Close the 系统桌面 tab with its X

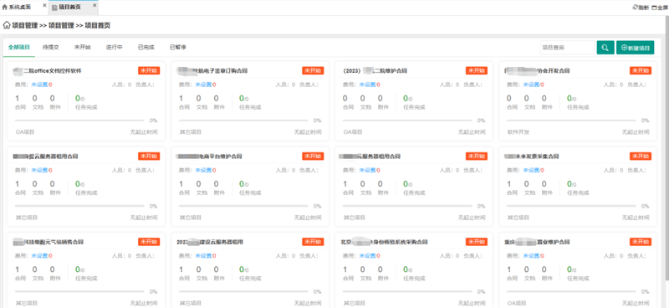coord(44,6)
